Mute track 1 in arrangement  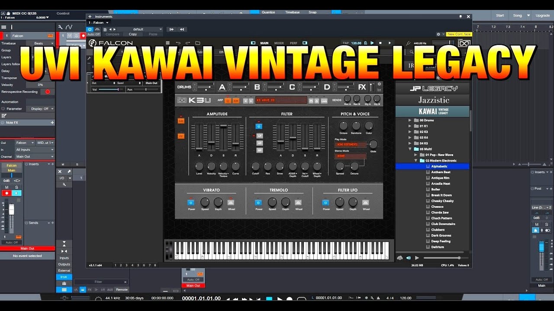[x=71, y=36]
